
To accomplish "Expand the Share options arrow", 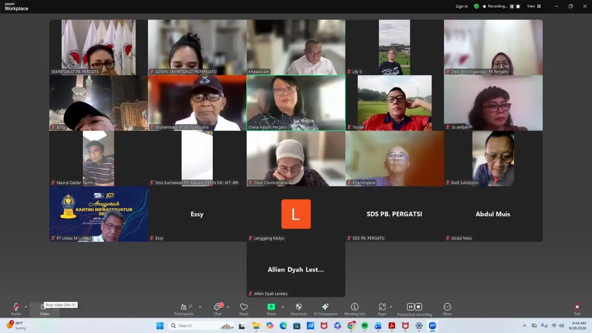I will click(283, 307).
